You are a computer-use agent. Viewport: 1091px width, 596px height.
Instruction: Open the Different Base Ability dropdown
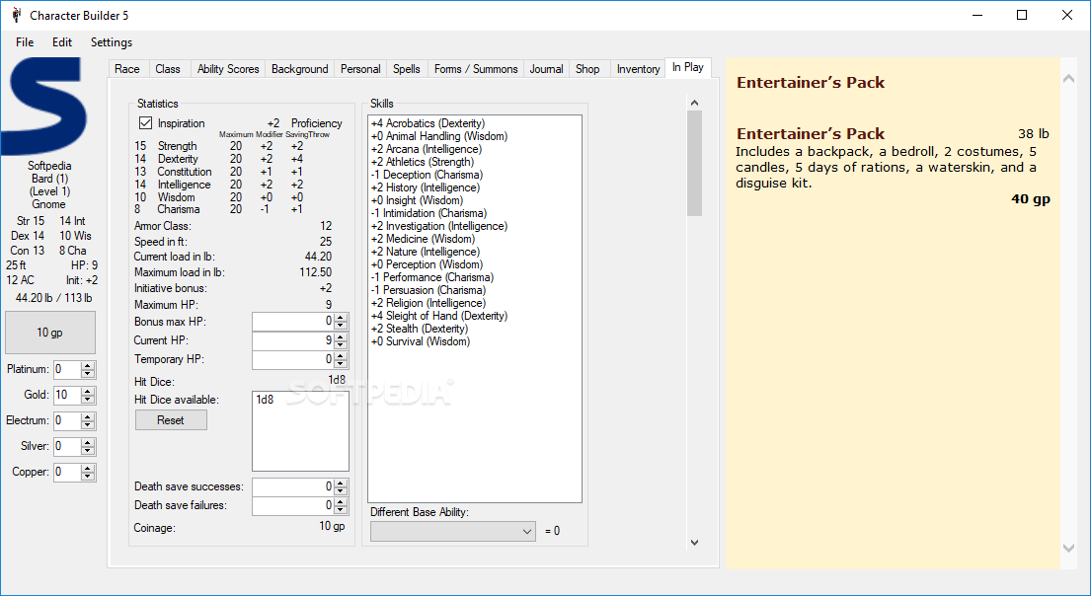453,531
